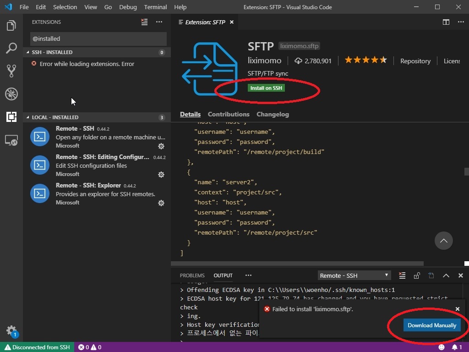Open the Debug view with bug icon
Screen dimensions: 469x352
[x=11, y=94]
